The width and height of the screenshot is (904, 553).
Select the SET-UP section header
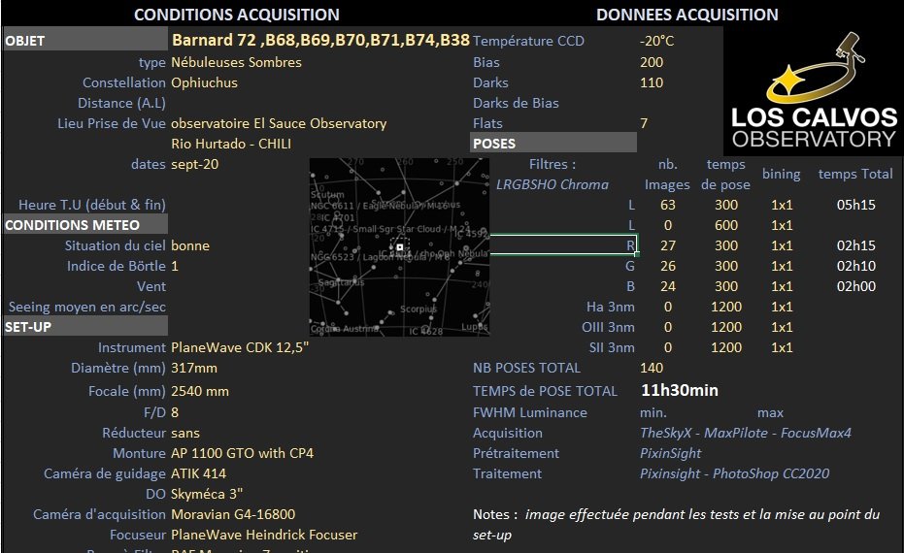click(85, 327)
